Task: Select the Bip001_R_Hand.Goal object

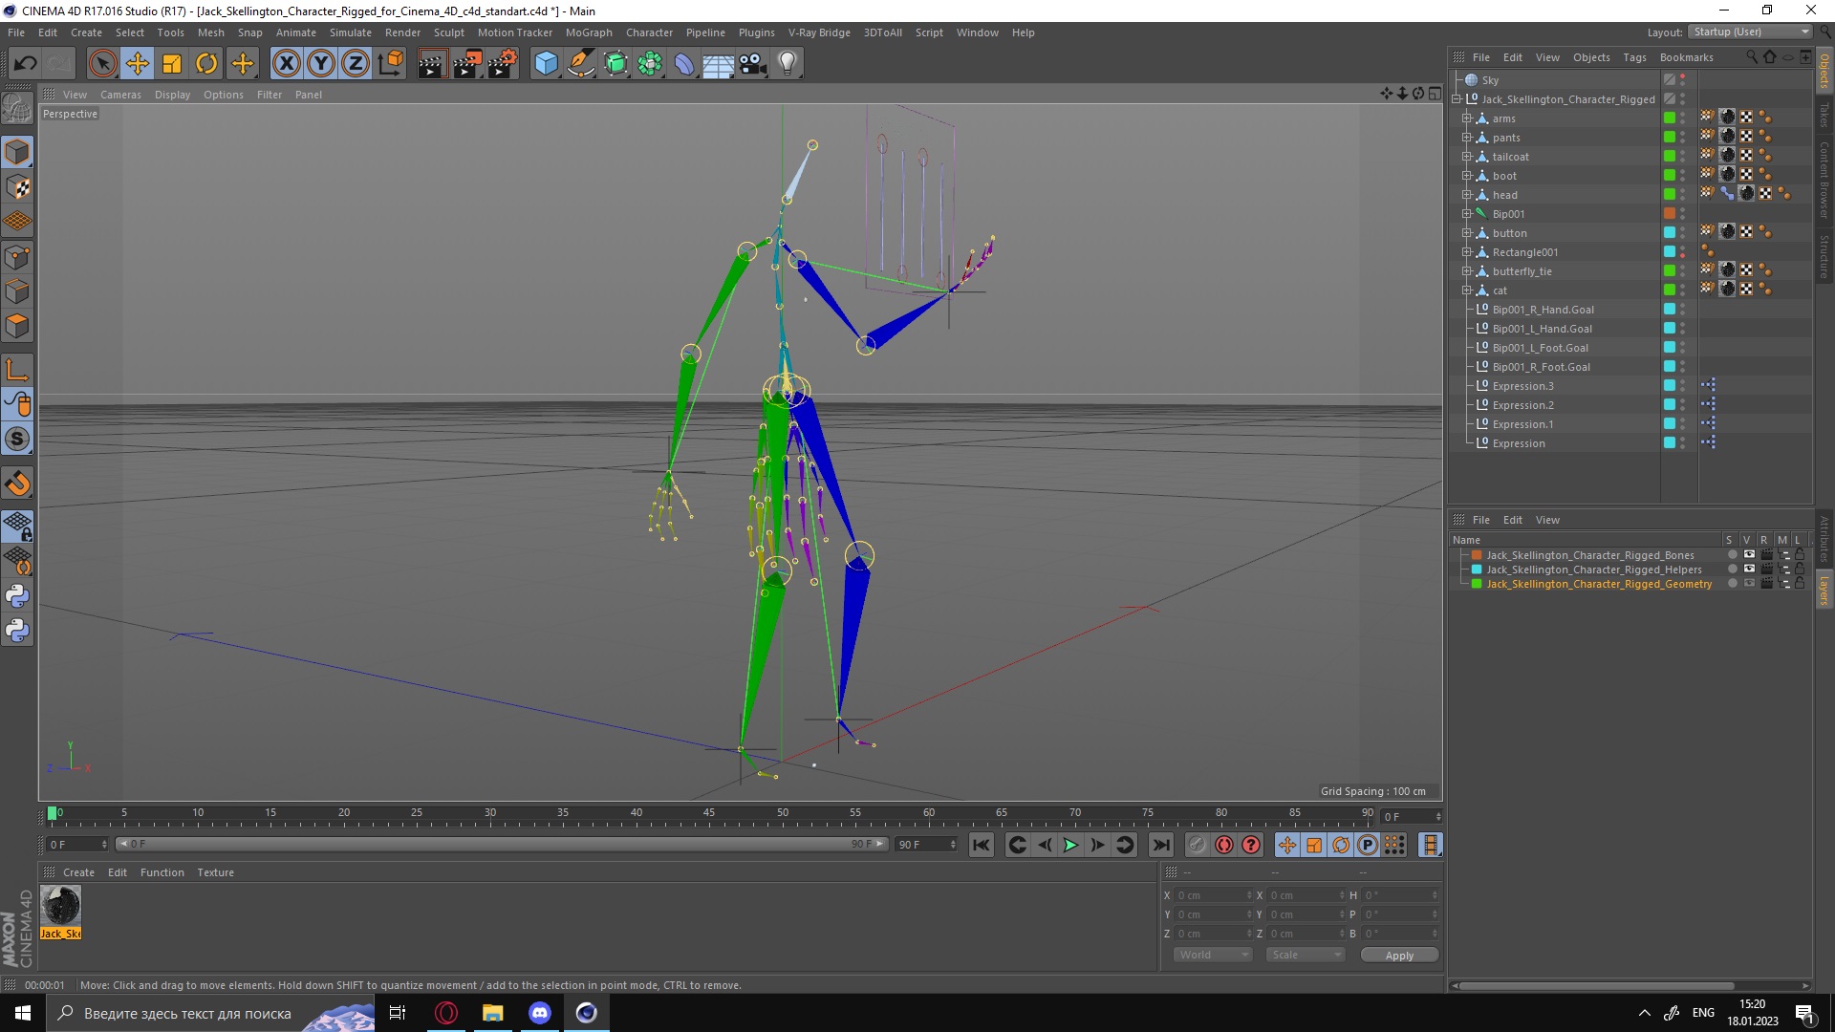Action: tap(1543, 310)
